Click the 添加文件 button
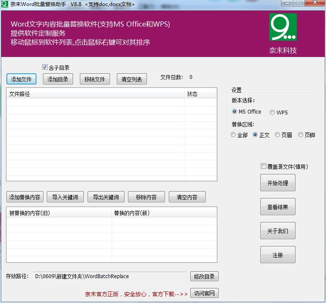The height and width of the screenshot is (303, 326). [21, 79]
